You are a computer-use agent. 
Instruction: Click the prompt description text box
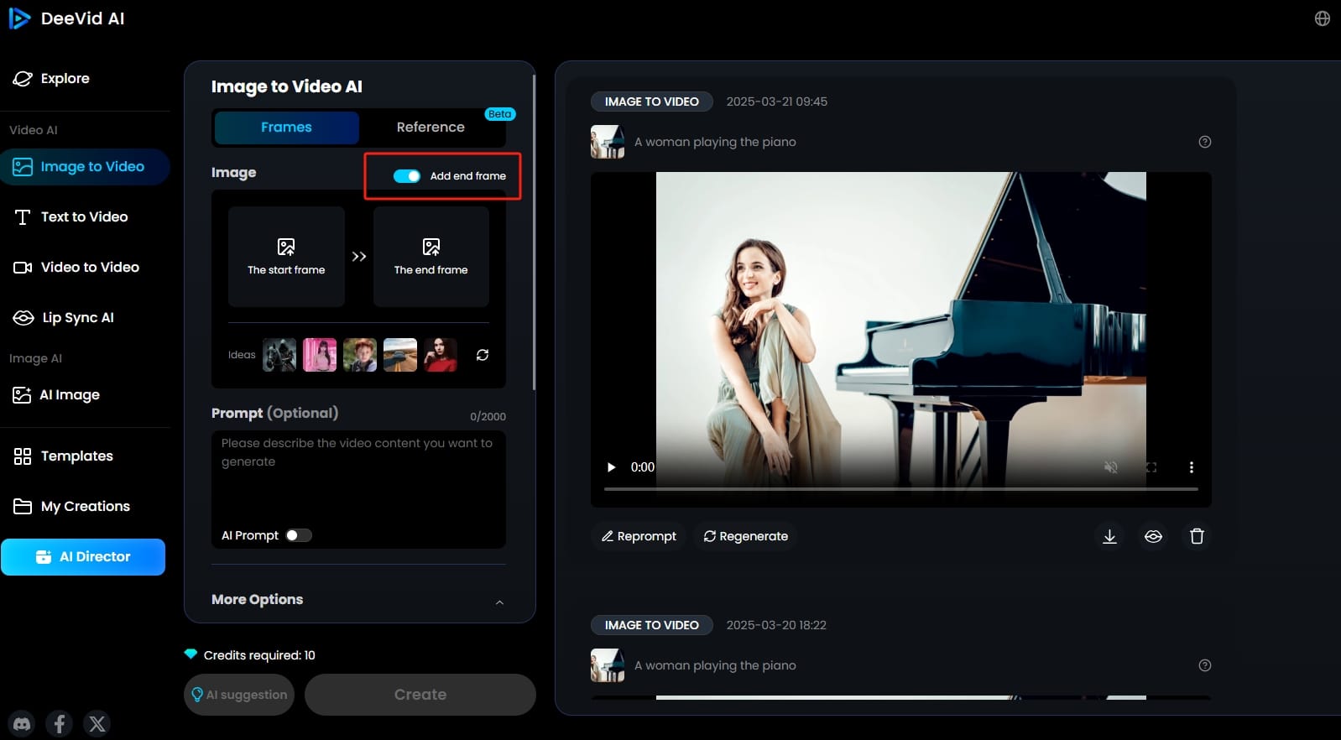point(358,477)
